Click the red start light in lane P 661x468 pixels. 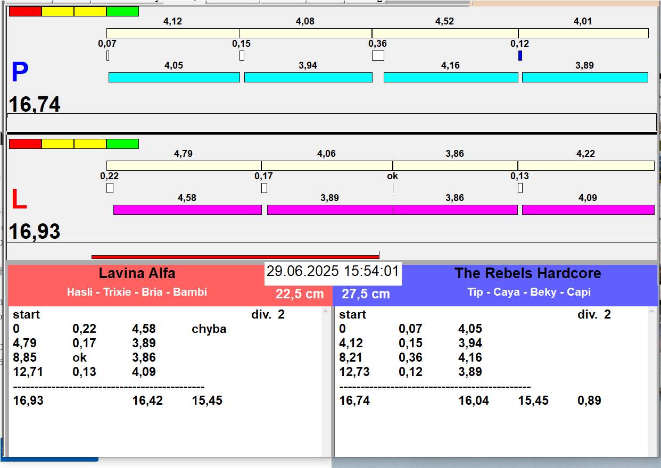(x=25, y=11)
